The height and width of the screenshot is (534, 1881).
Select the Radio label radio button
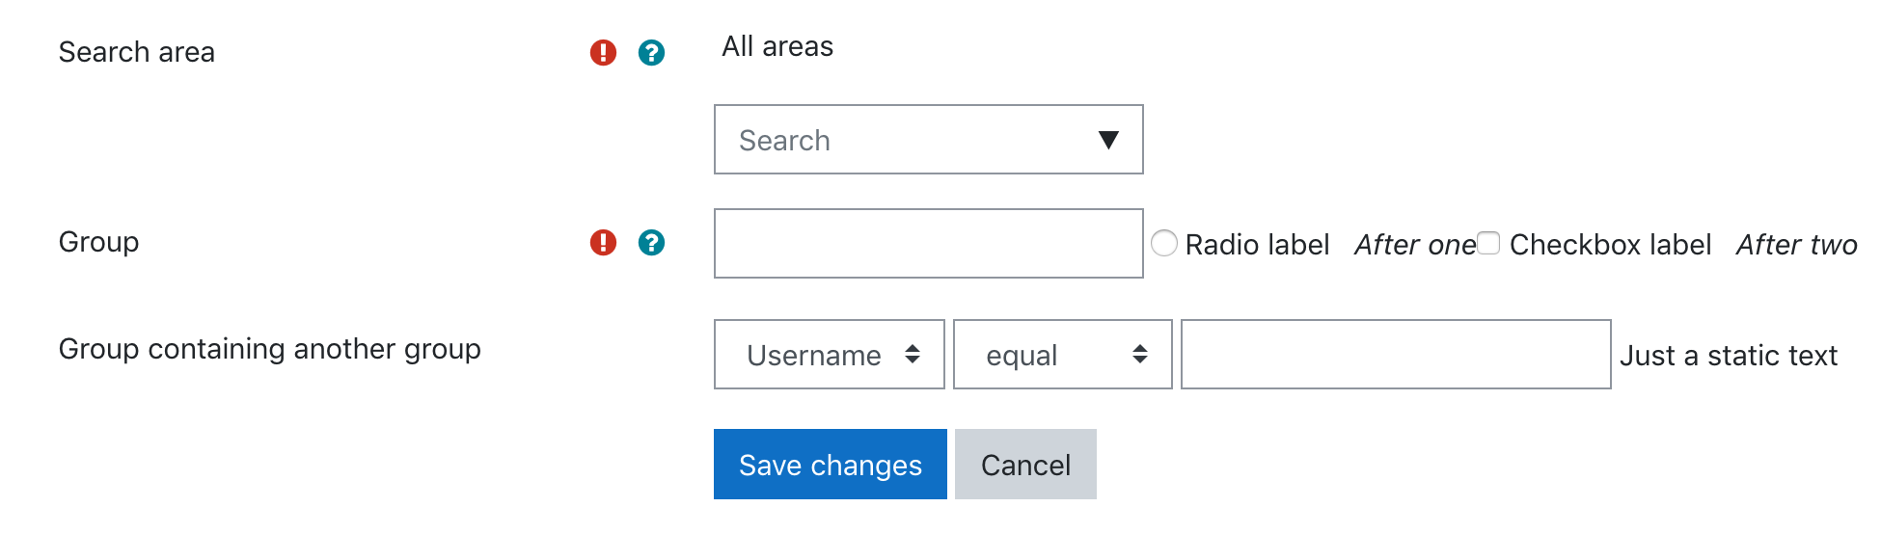pyautogui.click(x=1164, y=243)
